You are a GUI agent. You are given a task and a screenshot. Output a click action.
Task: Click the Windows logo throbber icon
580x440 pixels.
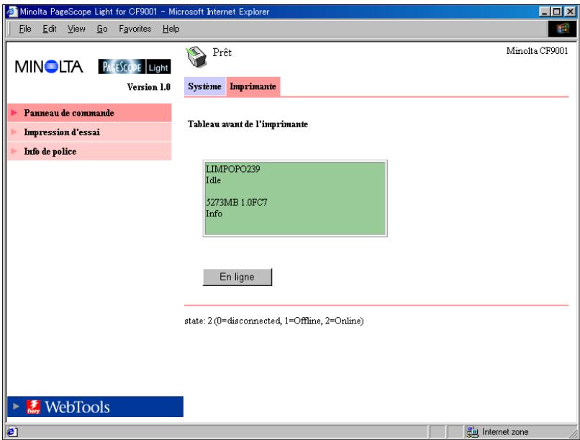(562, 29)
